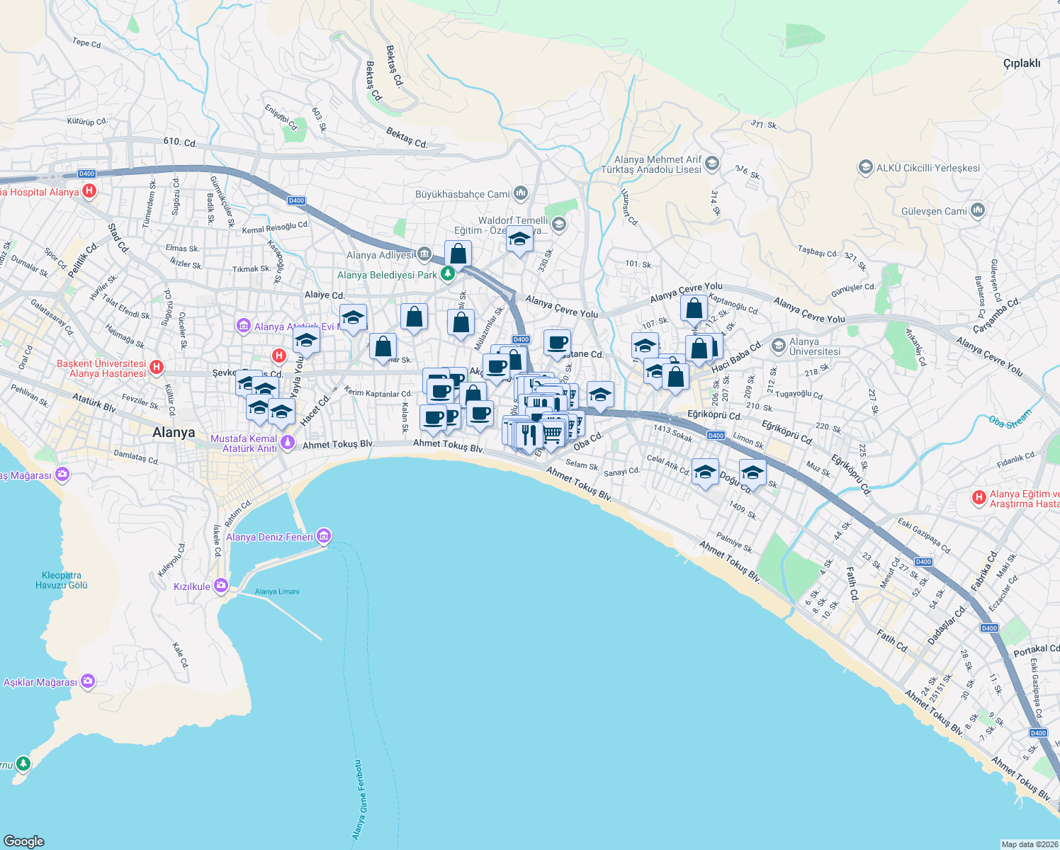This screenshot has width=1060, height=850.
Task: Open the Alanya Eğitim ve Araştırma hospital icon
Action: coord(979,498)
